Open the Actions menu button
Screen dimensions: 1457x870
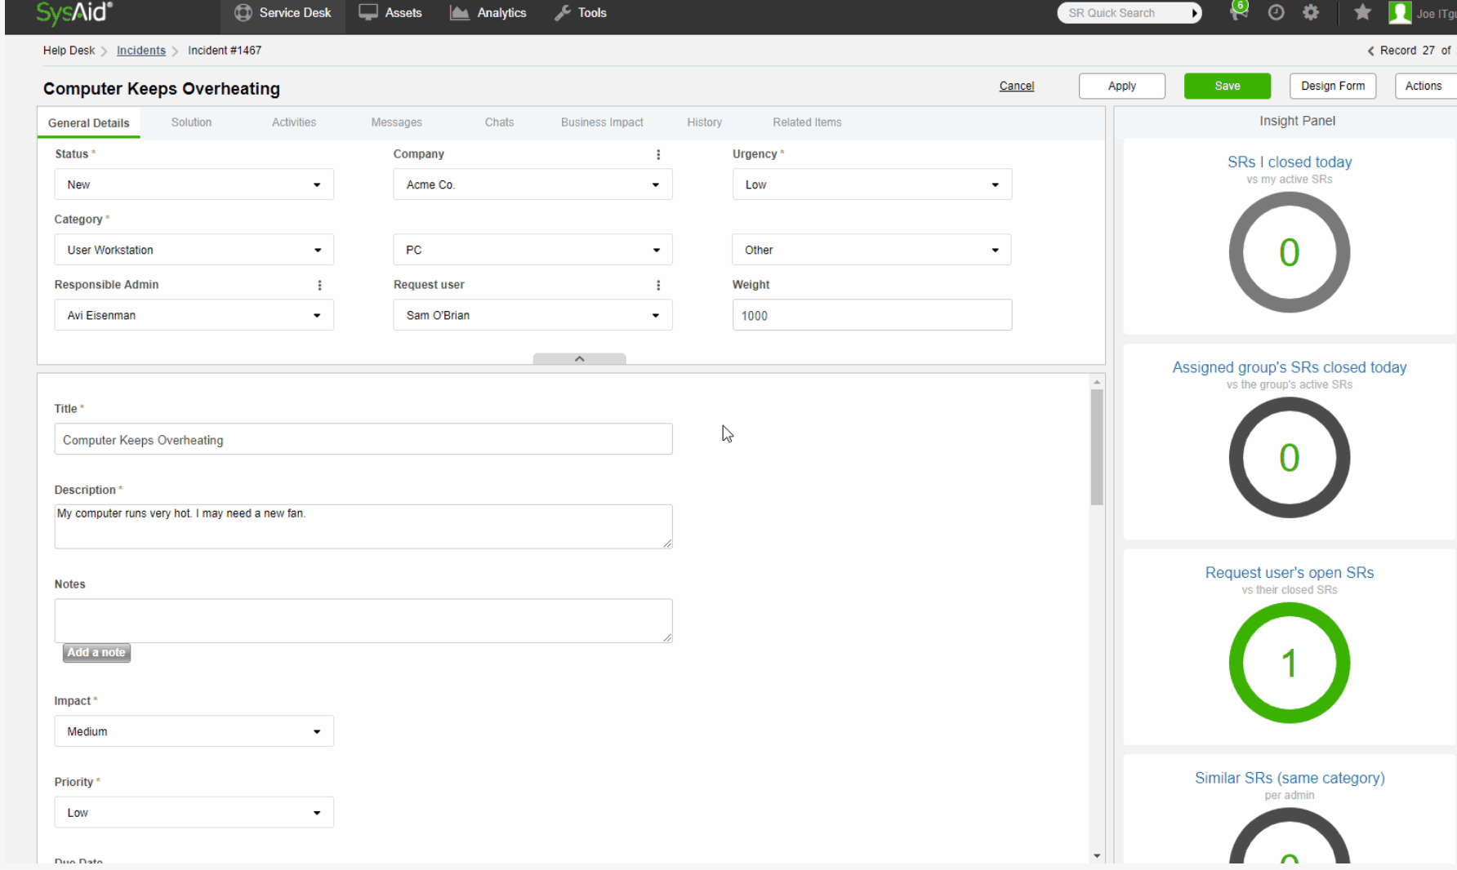coord(1425,86)
